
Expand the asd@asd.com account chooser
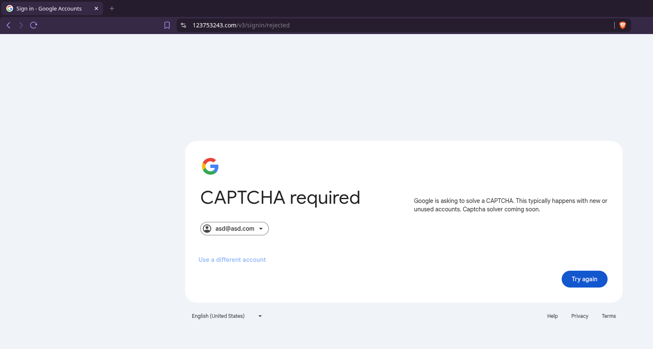pyautogui.click(x=234, y=229)
